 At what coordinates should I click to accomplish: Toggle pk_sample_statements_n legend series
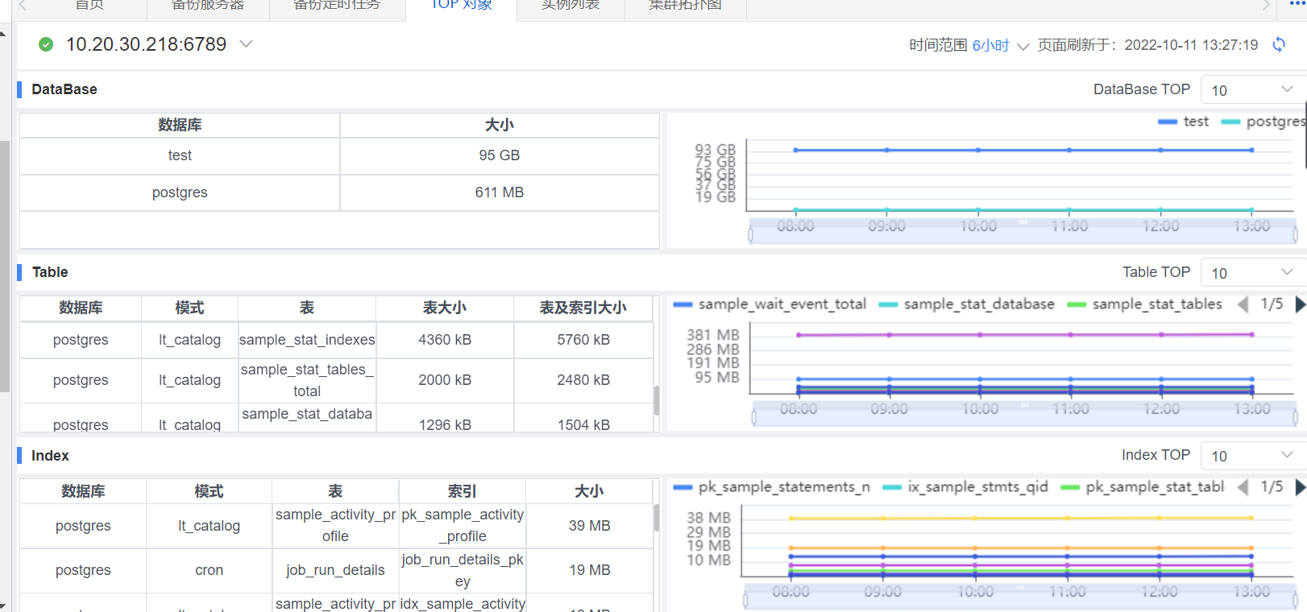[772, 487]
